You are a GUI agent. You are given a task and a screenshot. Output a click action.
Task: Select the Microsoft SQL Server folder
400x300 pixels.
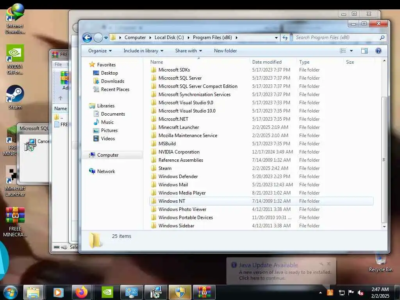click(x=180, y=78)
